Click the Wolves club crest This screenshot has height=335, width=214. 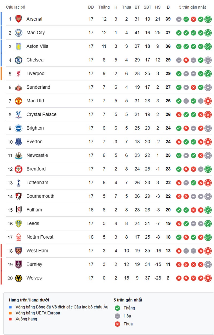(18, 278)
